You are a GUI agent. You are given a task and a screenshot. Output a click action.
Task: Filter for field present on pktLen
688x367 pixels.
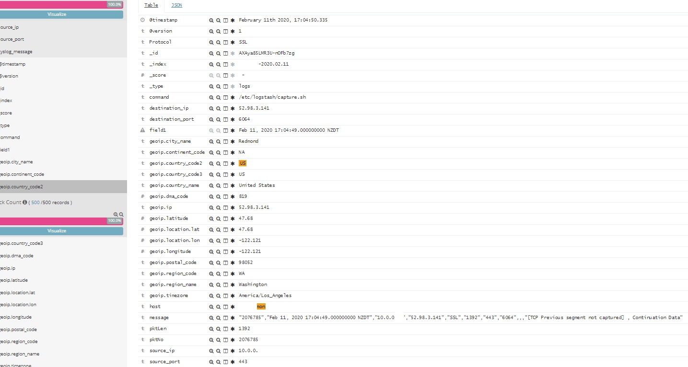pos(233,329)
